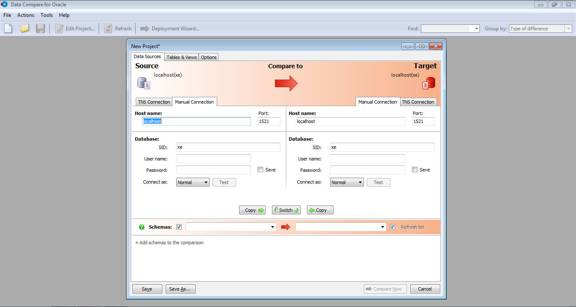Open Source Connect as Normal dropdown
This screenshot has width=576, height=307.
click(x=193, y=182)
